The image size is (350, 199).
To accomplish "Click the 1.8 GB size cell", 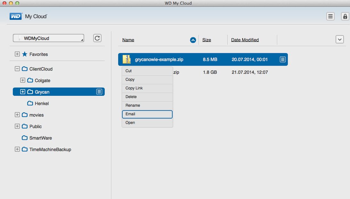I will click(x=210, y=72).
